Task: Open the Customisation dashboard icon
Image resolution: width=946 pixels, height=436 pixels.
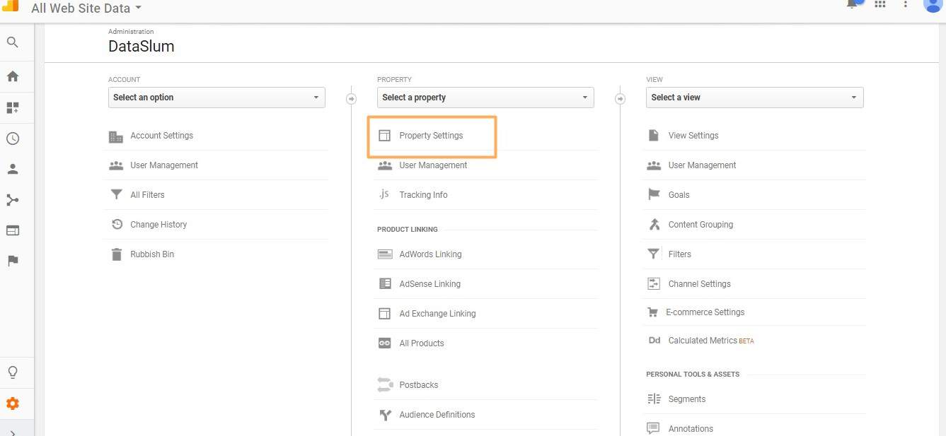Action: click(12, 108)
